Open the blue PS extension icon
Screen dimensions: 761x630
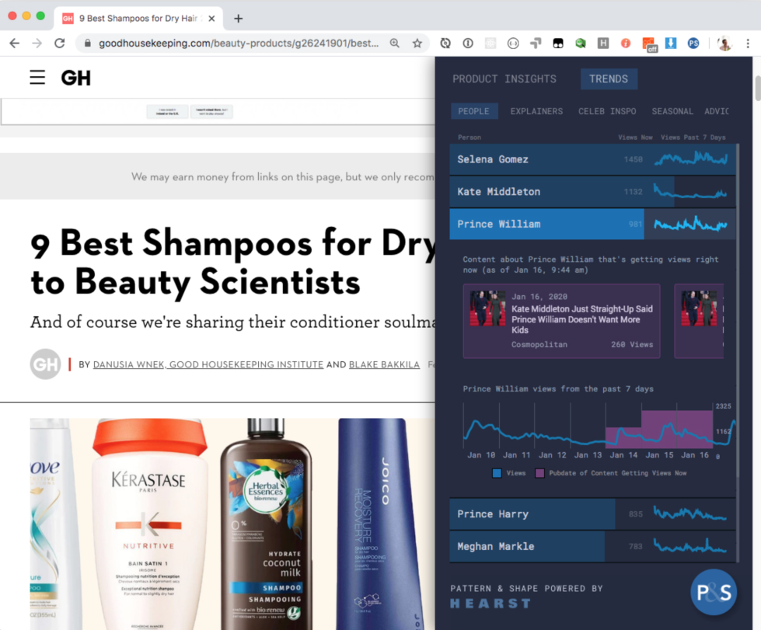(693, 44)
